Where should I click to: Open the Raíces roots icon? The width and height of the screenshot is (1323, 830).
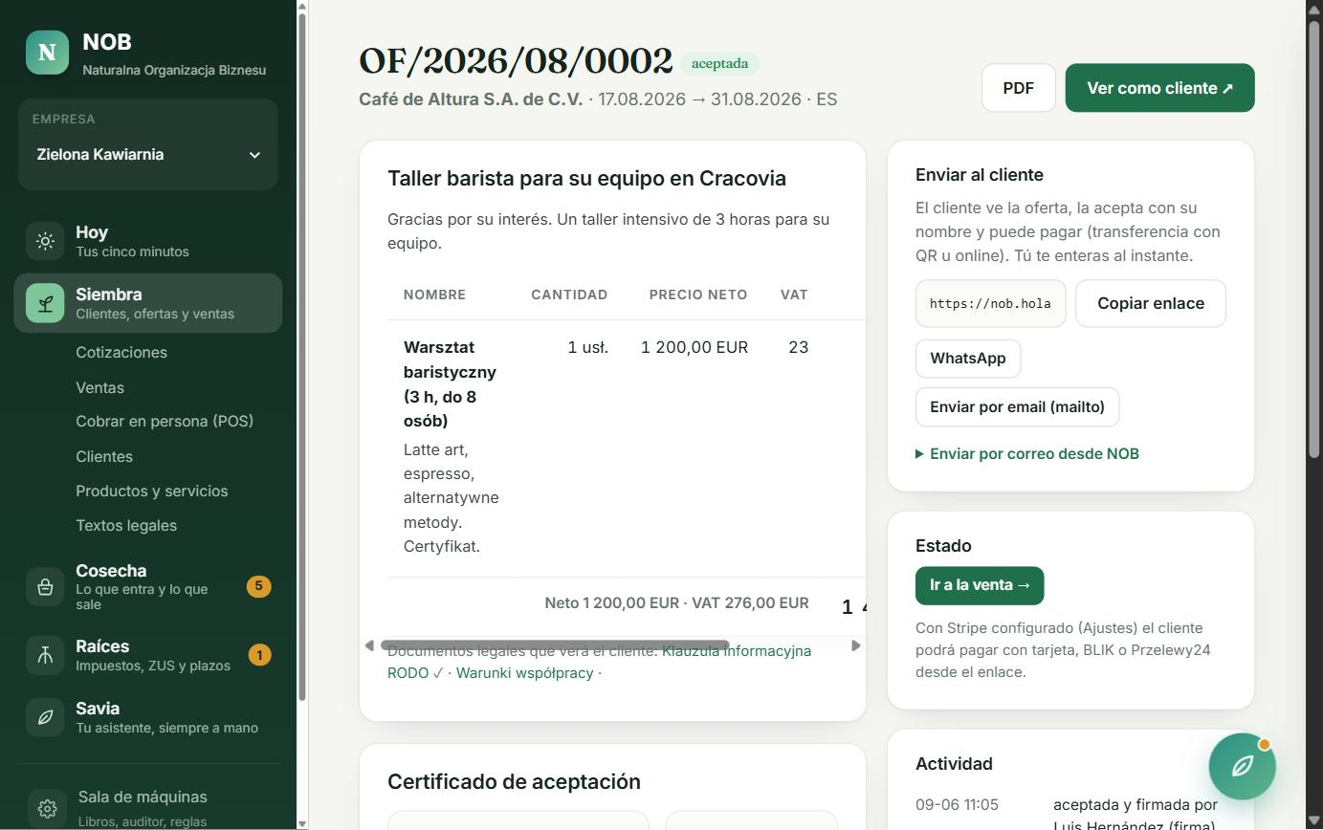pos(45,655)
